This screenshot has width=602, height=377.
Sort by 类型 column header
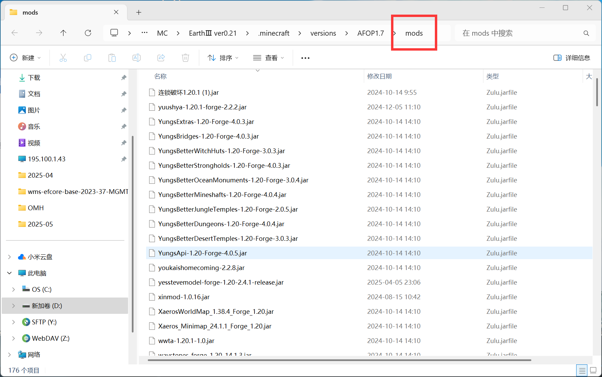493,76
